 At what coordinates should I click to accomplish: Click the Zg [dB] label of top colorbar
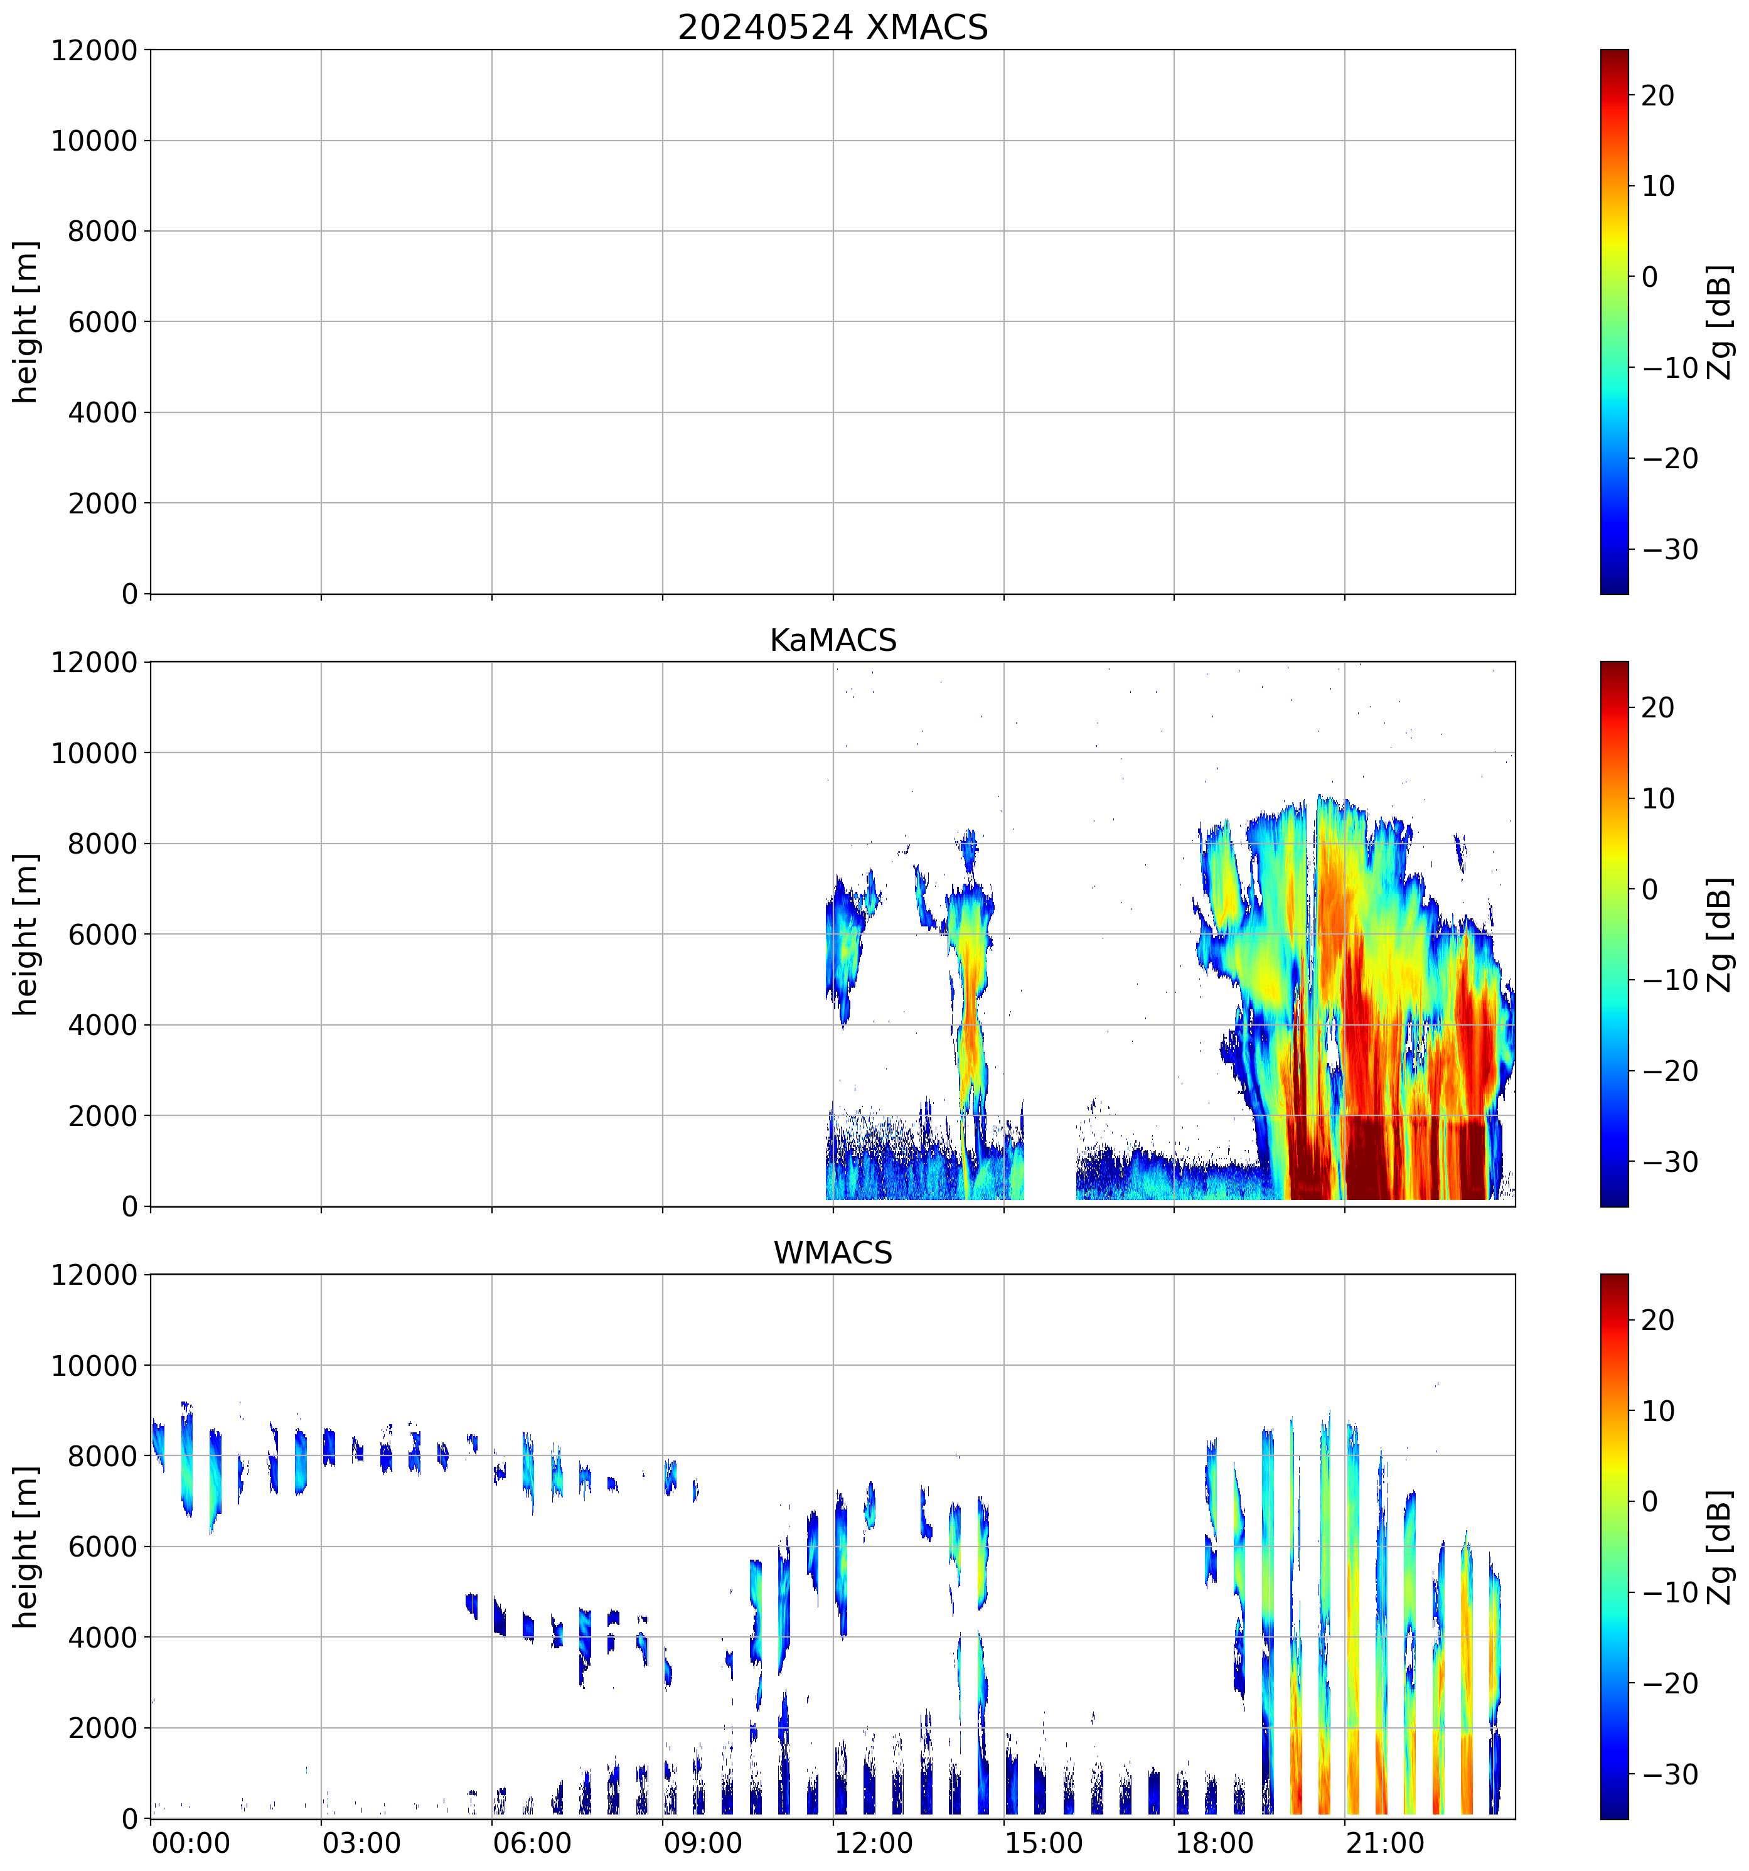tap(1720, 322)
